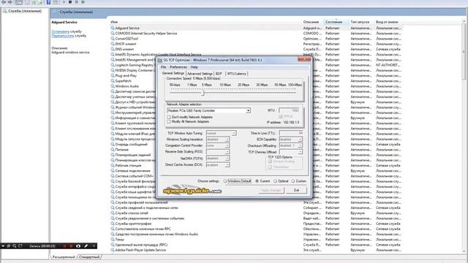
Task: Toggle the console tree icon in Services toolbar
Action: [18, 2]
